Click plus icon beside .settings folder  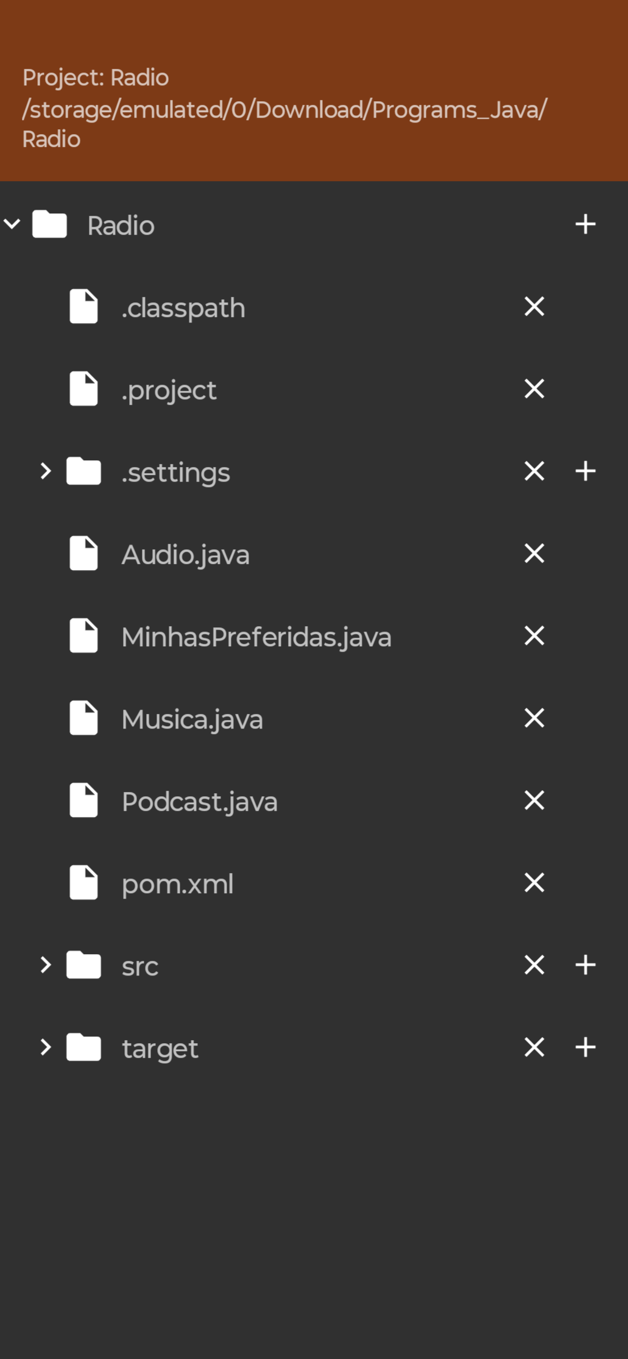click(x=585, y=471)
